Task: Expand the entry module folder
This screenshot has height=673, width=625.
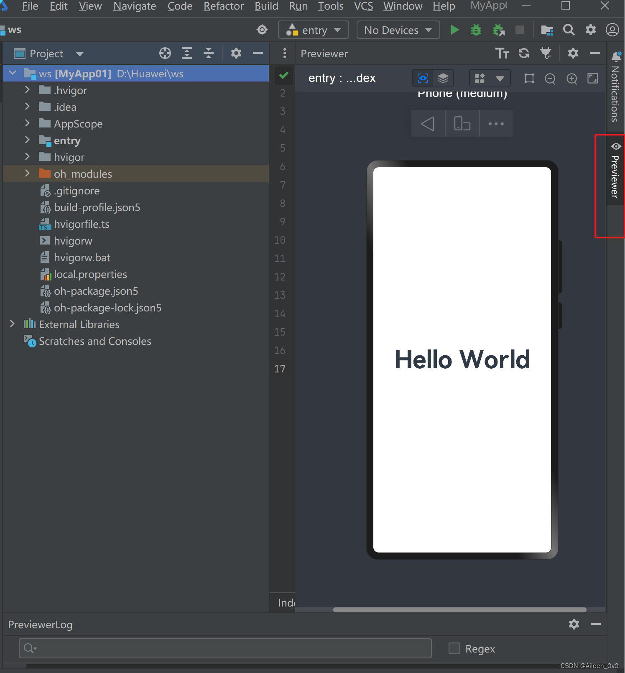Action: [28, 140]
